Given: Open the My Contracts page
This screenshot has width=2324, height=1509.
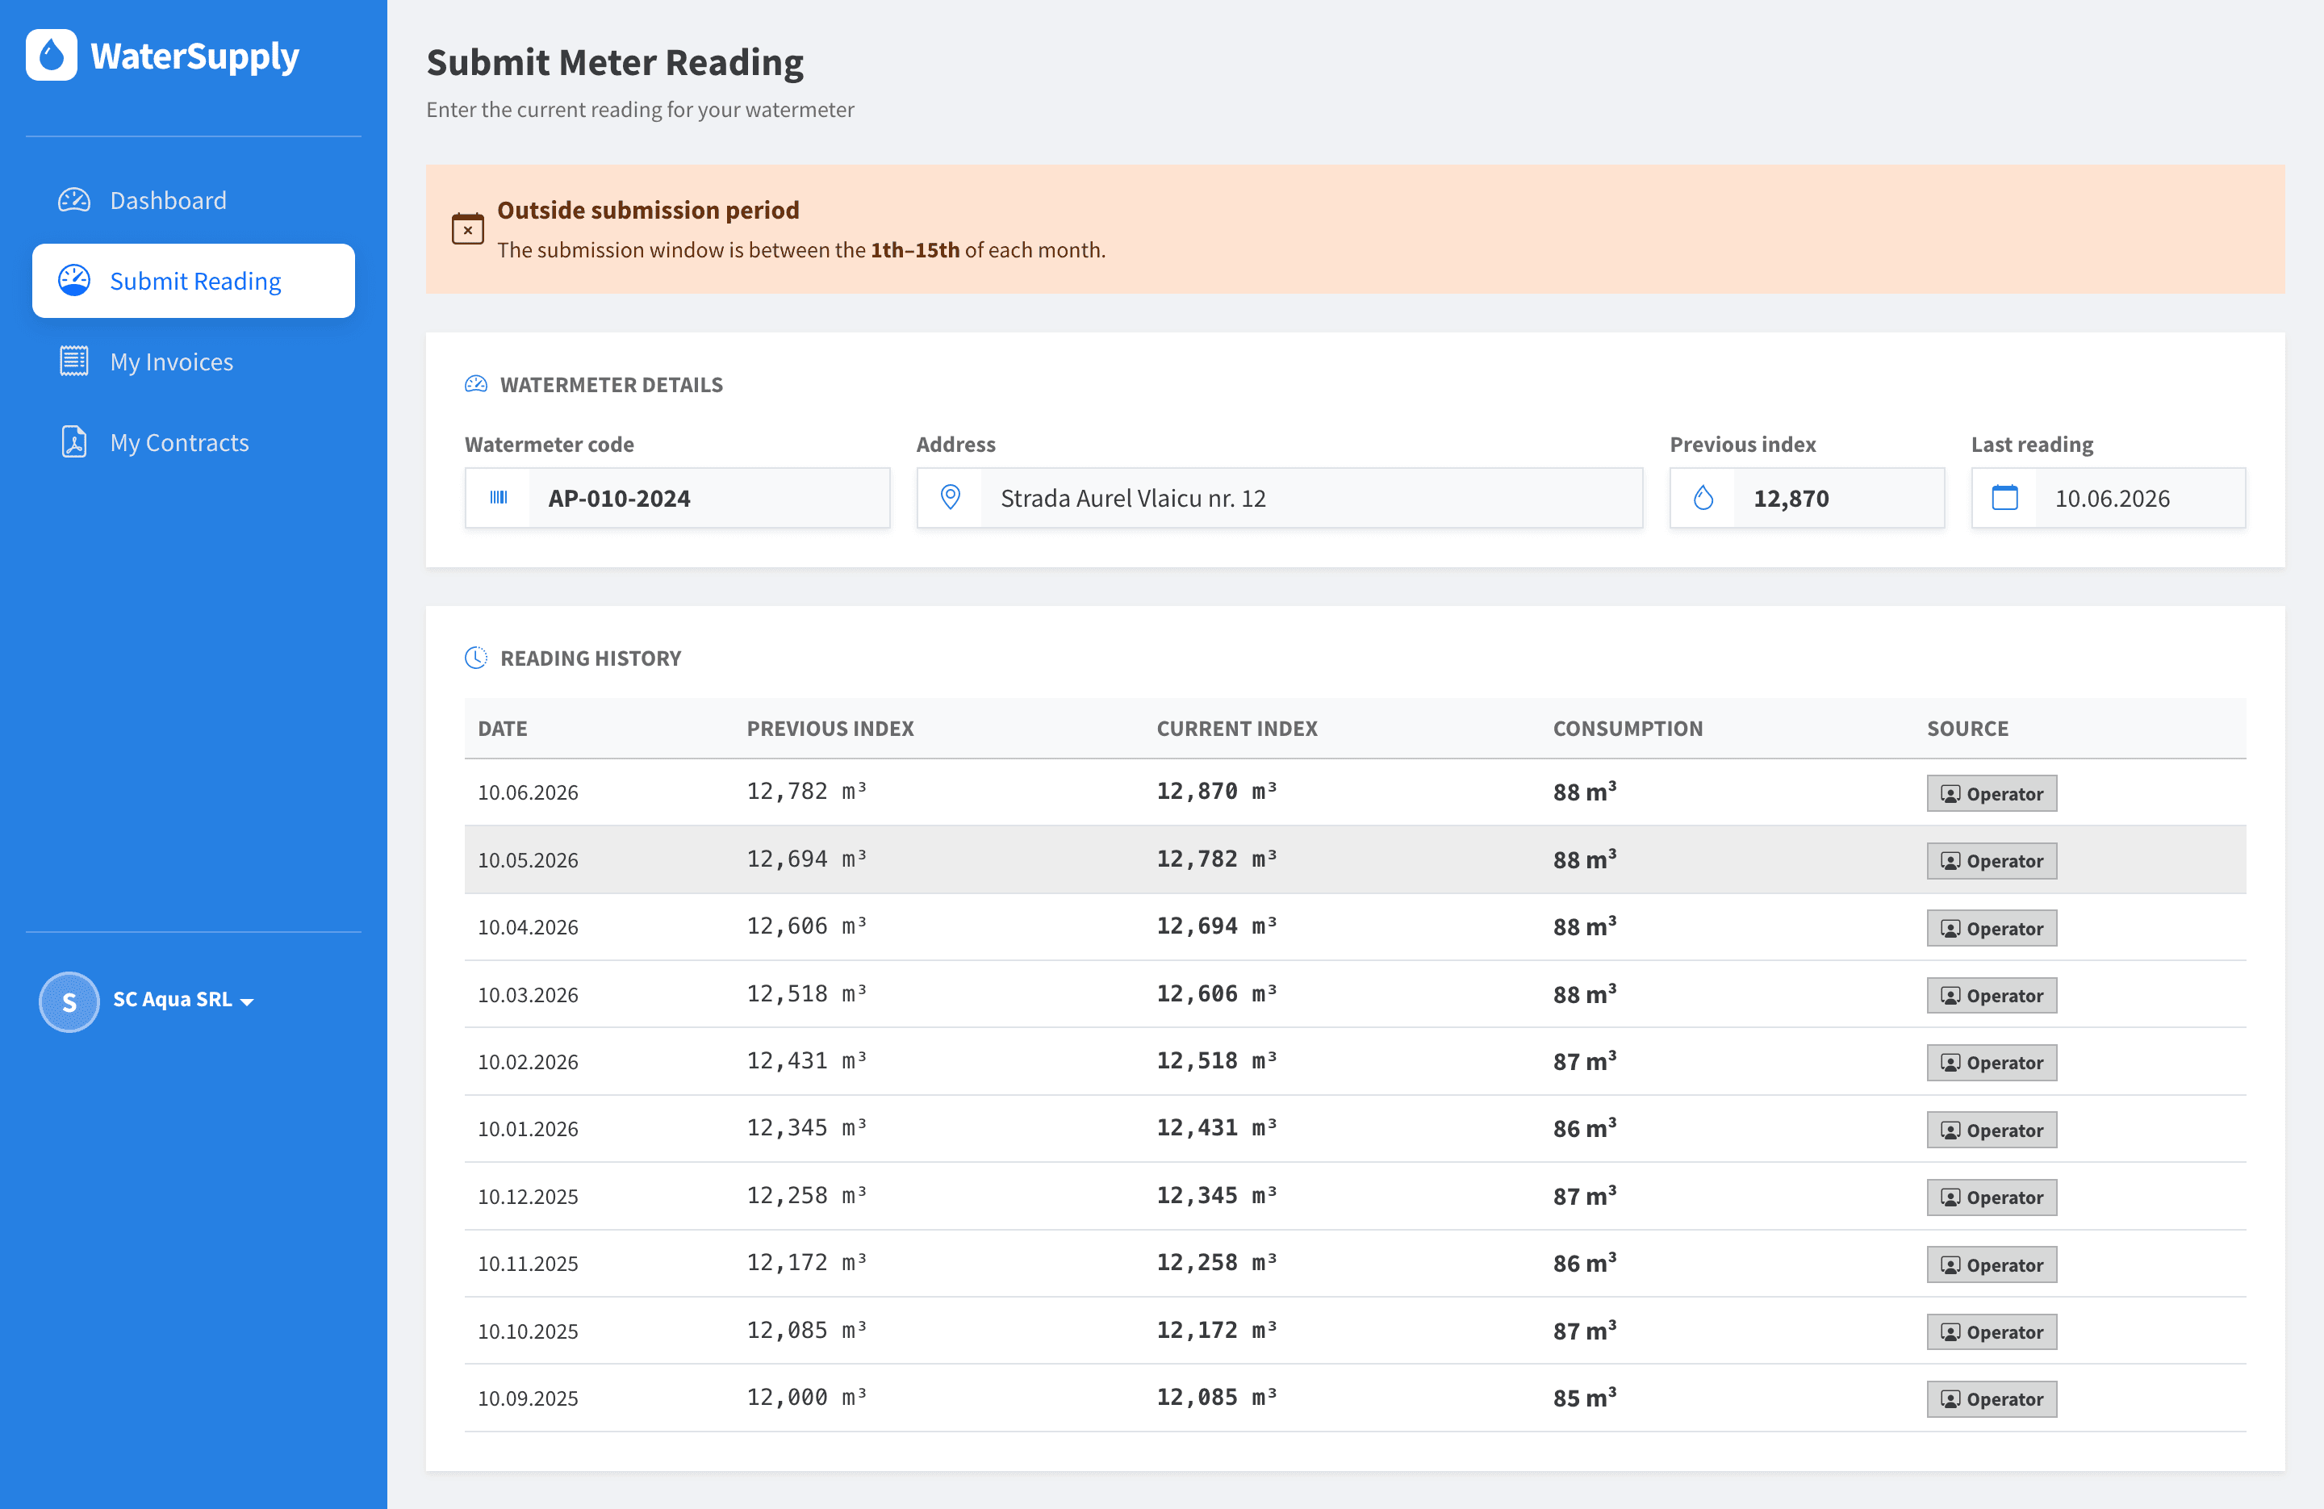Looking at the screenshot, I should pos(194,442).
